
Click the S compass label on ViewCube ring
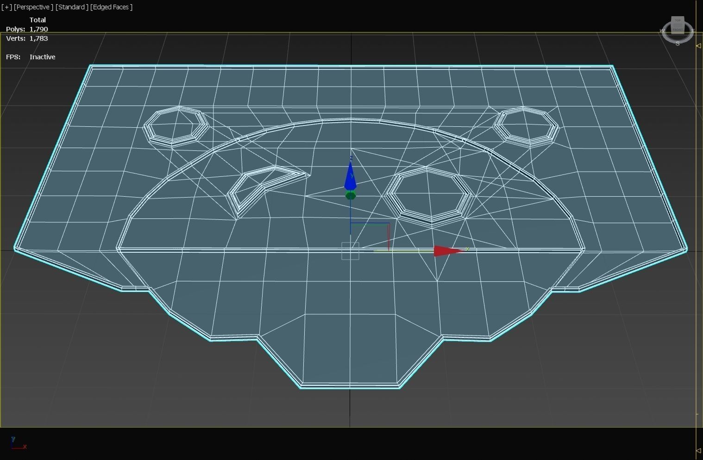coord(678,44)
